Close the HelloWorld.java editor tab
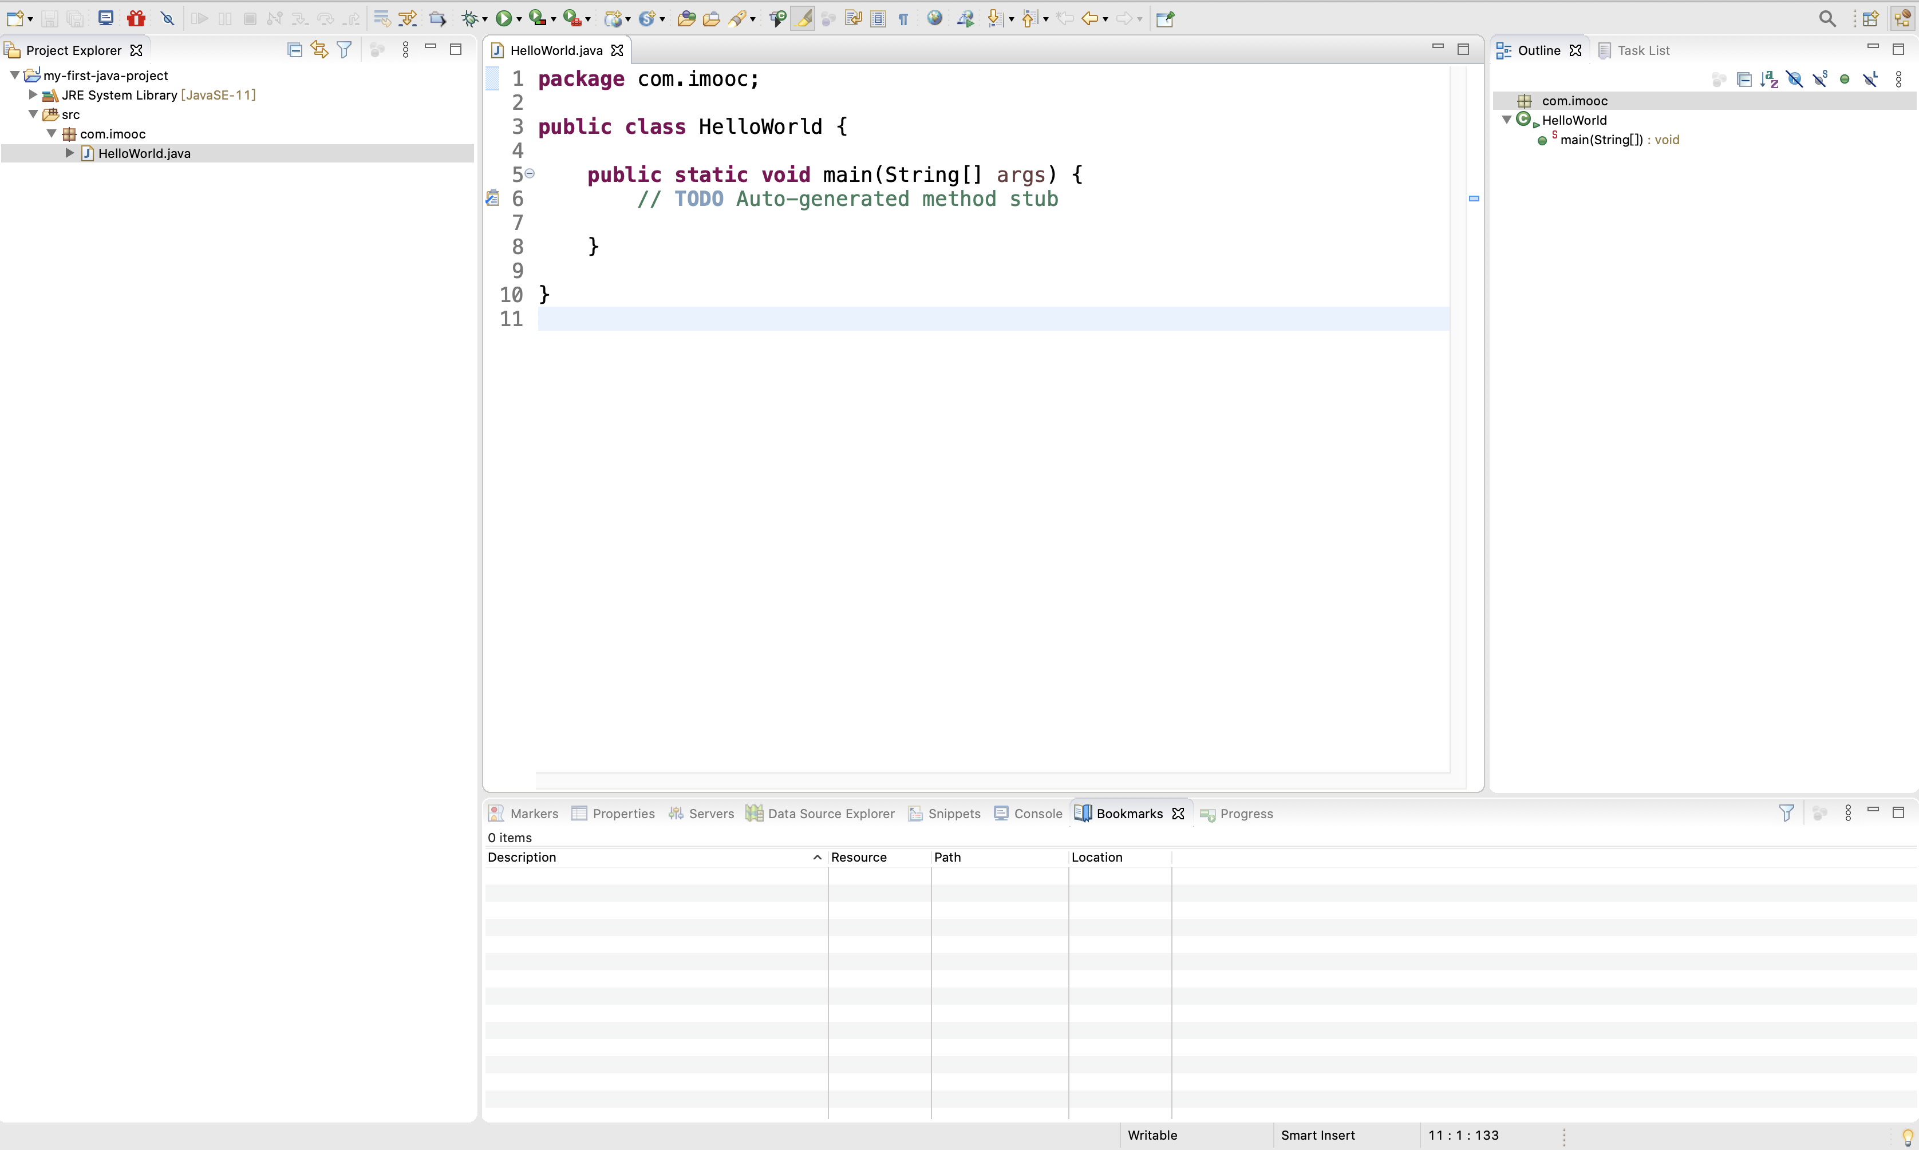 pos(617,50)
